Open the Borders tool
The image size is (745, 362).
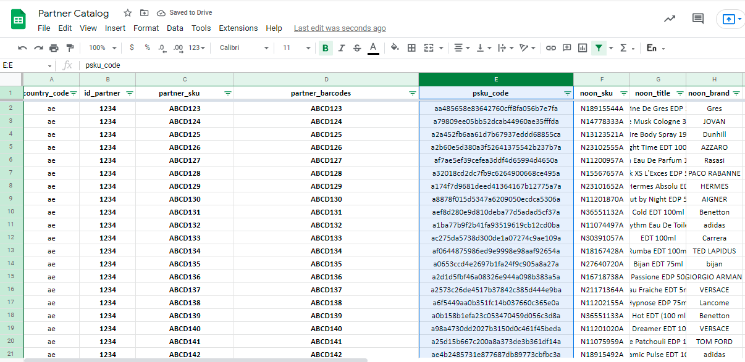pyautogui.click(x=411, y=47)
